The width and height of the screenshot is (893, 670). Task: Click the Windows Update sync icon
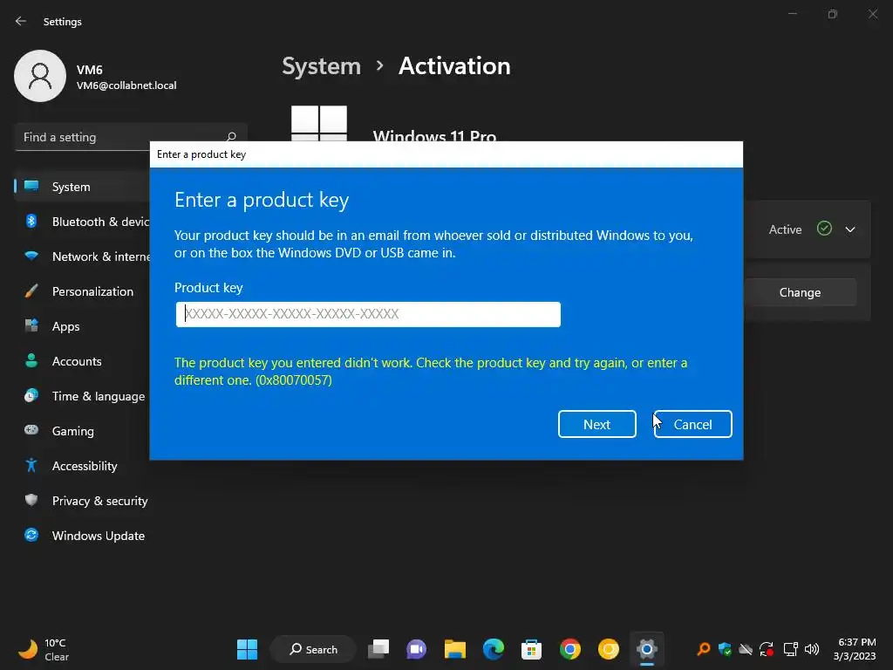click(31, 535)
